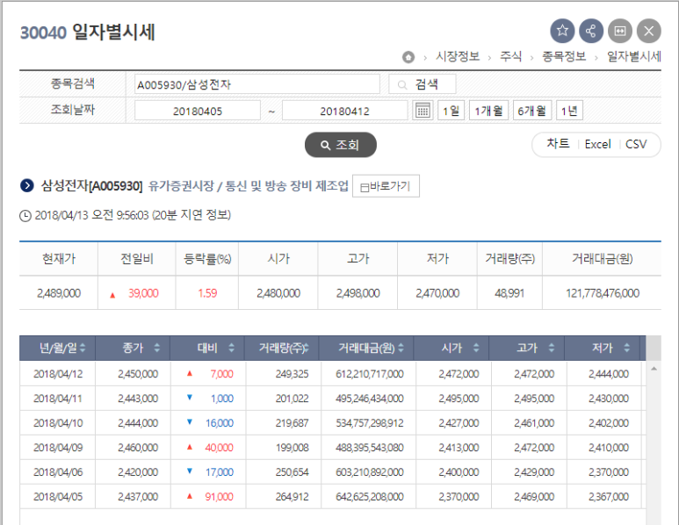This screenshot has width=679, height=525.
Task: Close the panel with the X icon
Action: click(x=648, y=31)
